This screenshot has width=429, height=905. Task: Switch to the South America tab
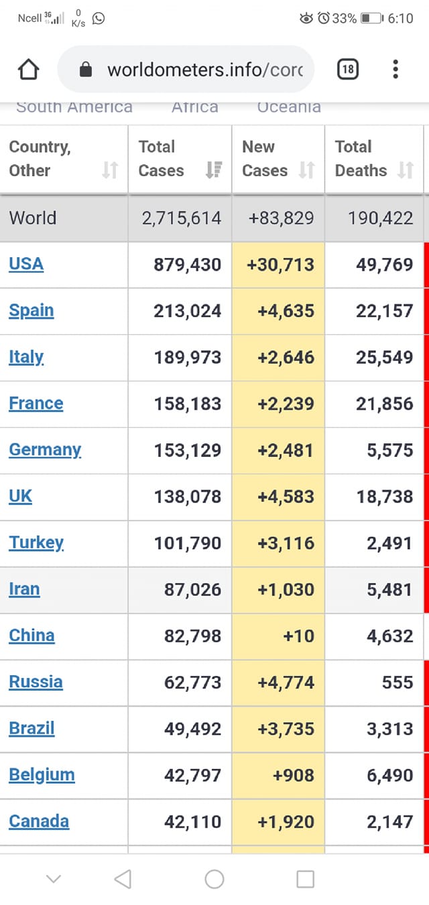(74, 107)
